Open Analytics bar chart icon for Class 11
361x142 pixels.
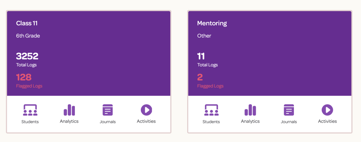[69, 110]
